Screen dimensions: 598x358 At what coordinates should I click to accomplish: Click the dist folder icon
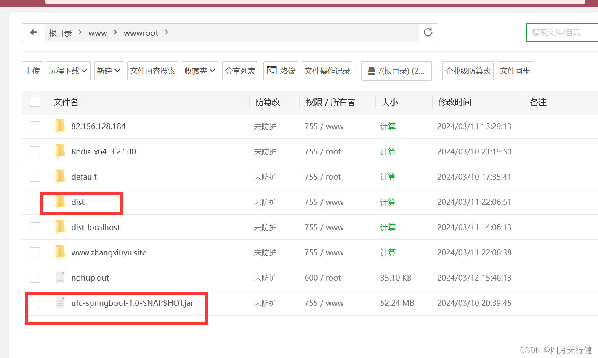pos(60,202)
